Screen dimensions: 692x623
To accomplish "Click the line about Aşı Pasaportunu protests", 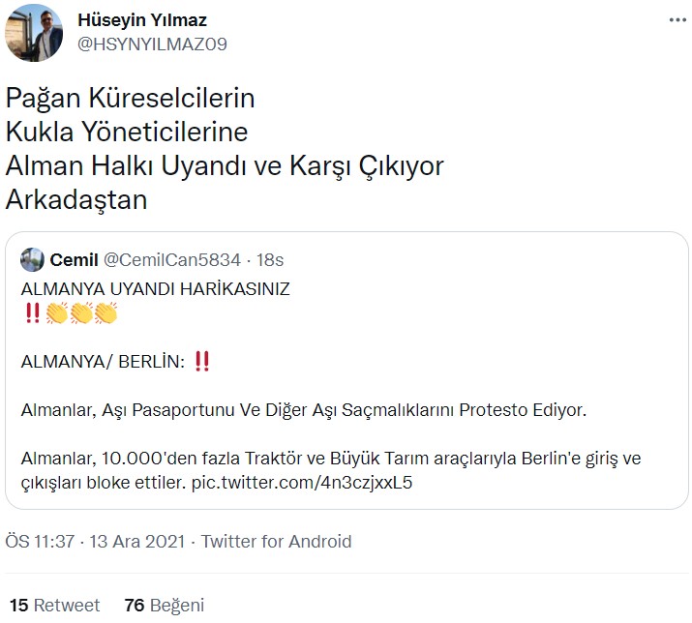I will 304,410.
